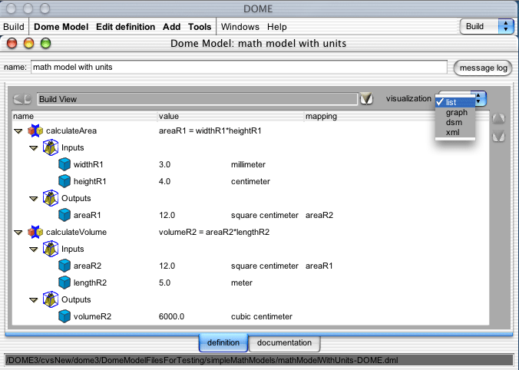The image size is (519, 370).
Task: Open the Build menu
Action: pyautogui.click(x=14, y=27)
